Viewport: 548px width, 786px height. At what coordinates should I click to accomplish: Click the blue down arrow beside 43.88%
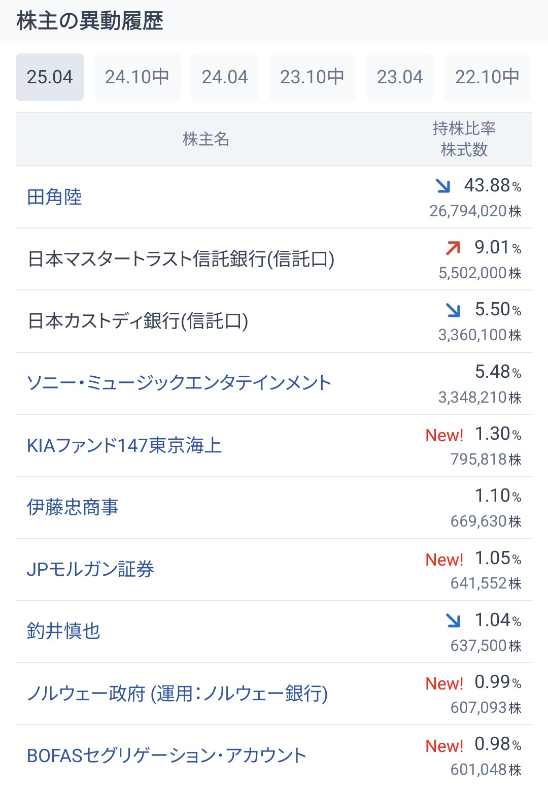(x=443, y=186)
